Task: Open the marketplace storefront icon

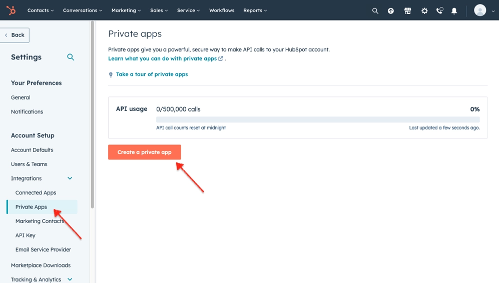Action: [408, 11]
